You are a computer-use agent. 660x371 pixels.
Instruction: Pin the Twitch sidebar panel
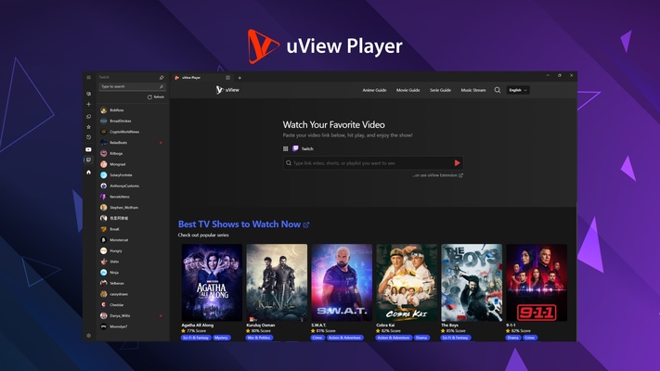tap(162, 77)
